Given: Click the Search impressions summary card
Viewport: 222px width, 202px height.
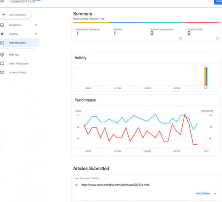Looking at the screenshot, I should click(165, 32).
